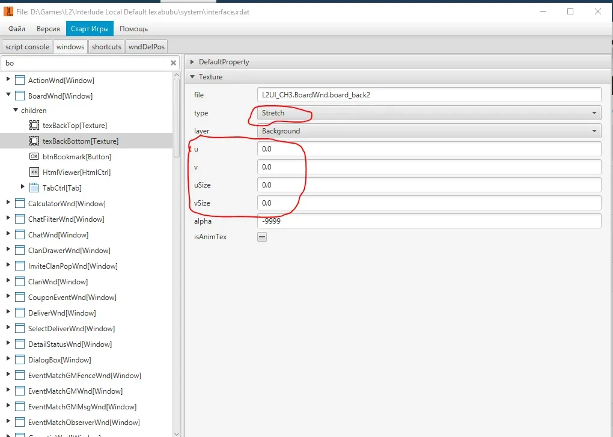The image size is (613, 437).
Task: Click the uSize value field
Action: tap(429, 185)
